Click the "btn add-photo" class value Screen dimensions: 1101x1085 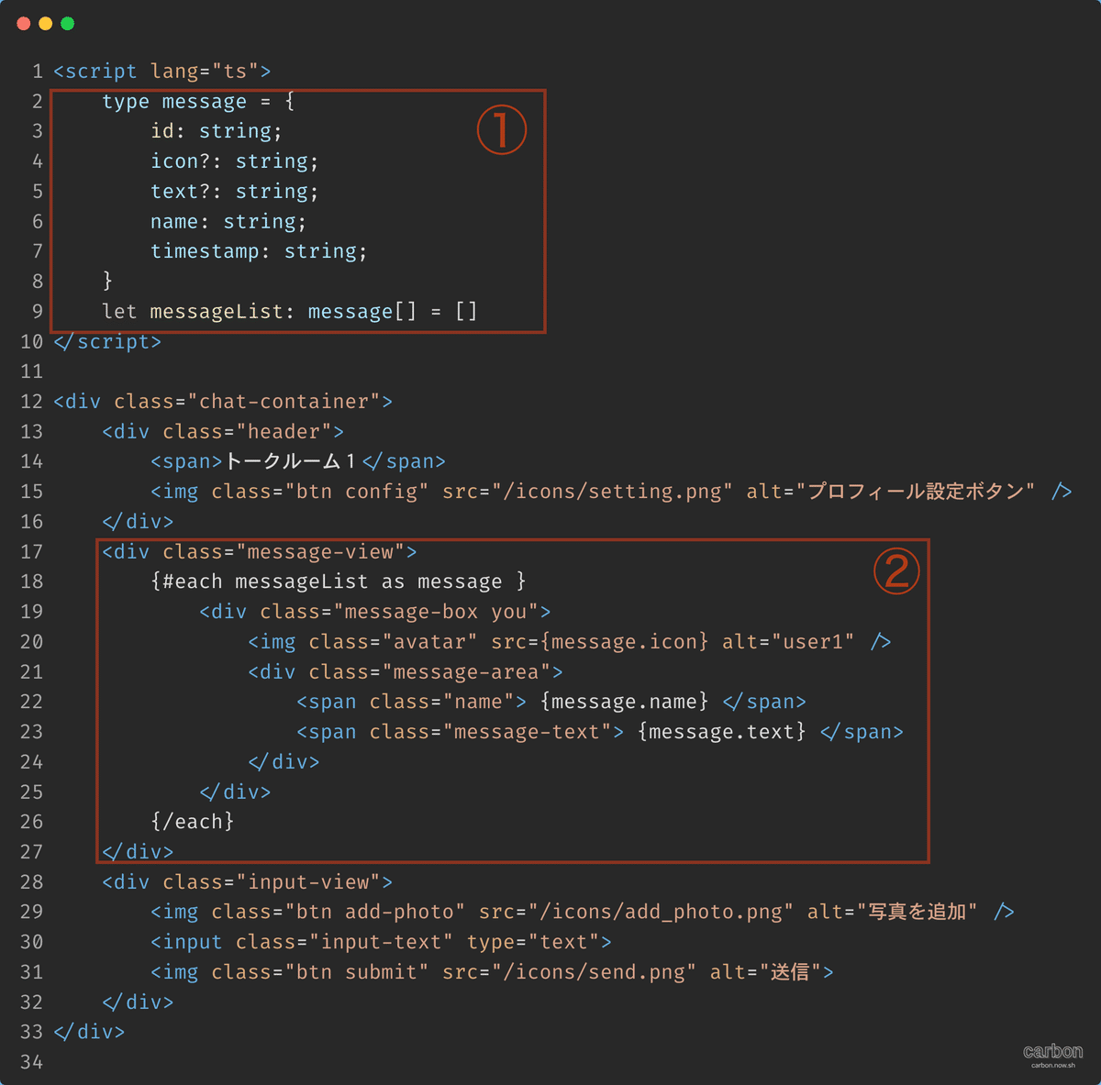375,912
